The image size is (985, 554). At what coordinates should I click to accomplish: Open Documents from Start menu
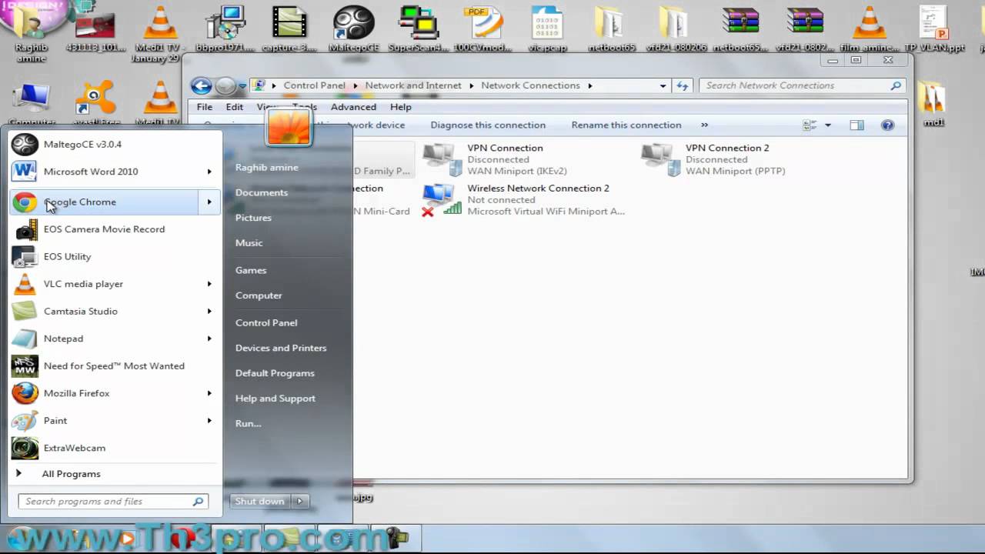(262, 192)
